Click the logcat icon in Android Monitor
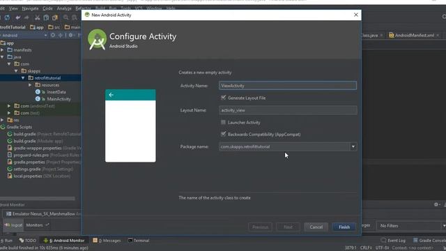446x251 pixels. tap(8, 225)
